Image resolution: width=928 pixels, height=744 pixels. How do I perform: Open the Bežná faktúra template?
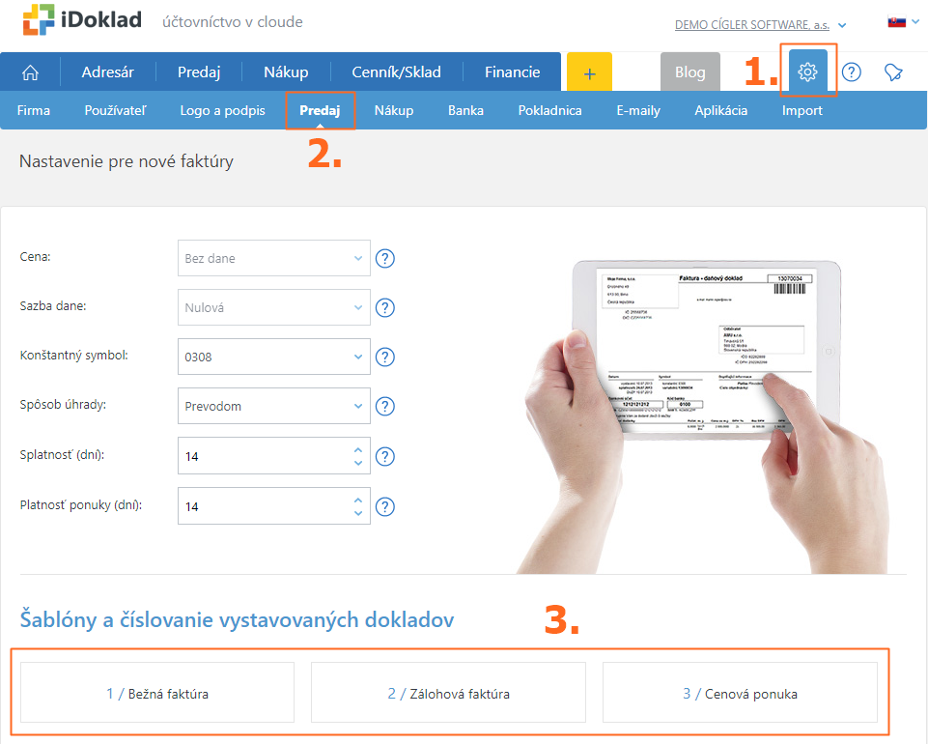coord(157,693)
